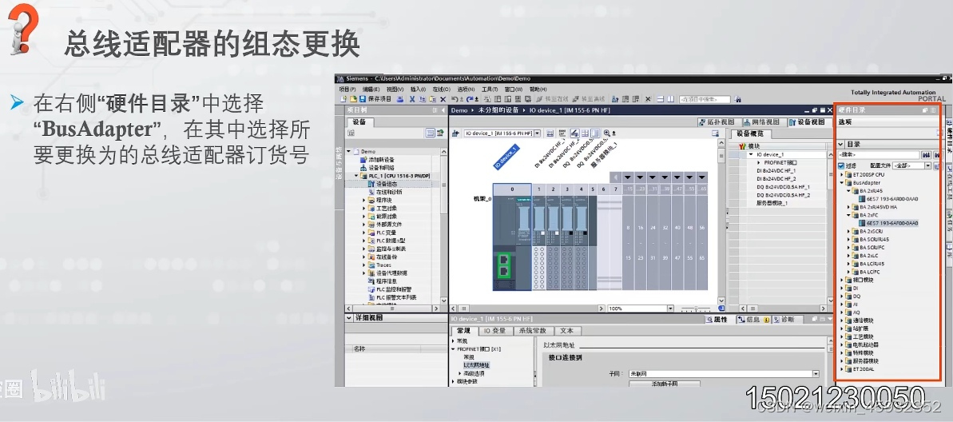Expand PROFINET接口 row in device overview
Image resolution: width=953 pixels, height=422 pixels.
coord(759,163)
